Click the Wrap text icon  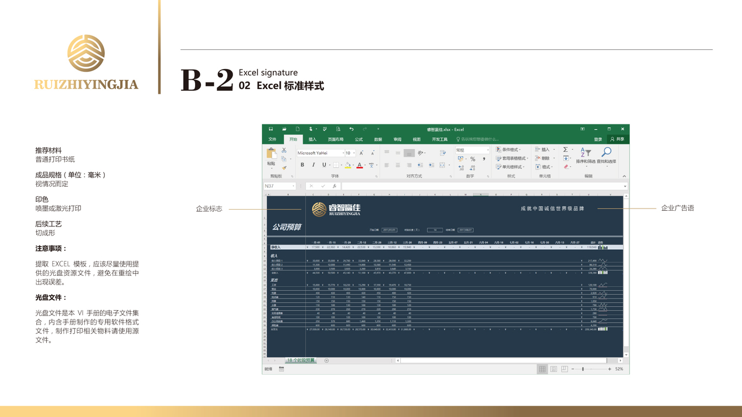[443, 153]
